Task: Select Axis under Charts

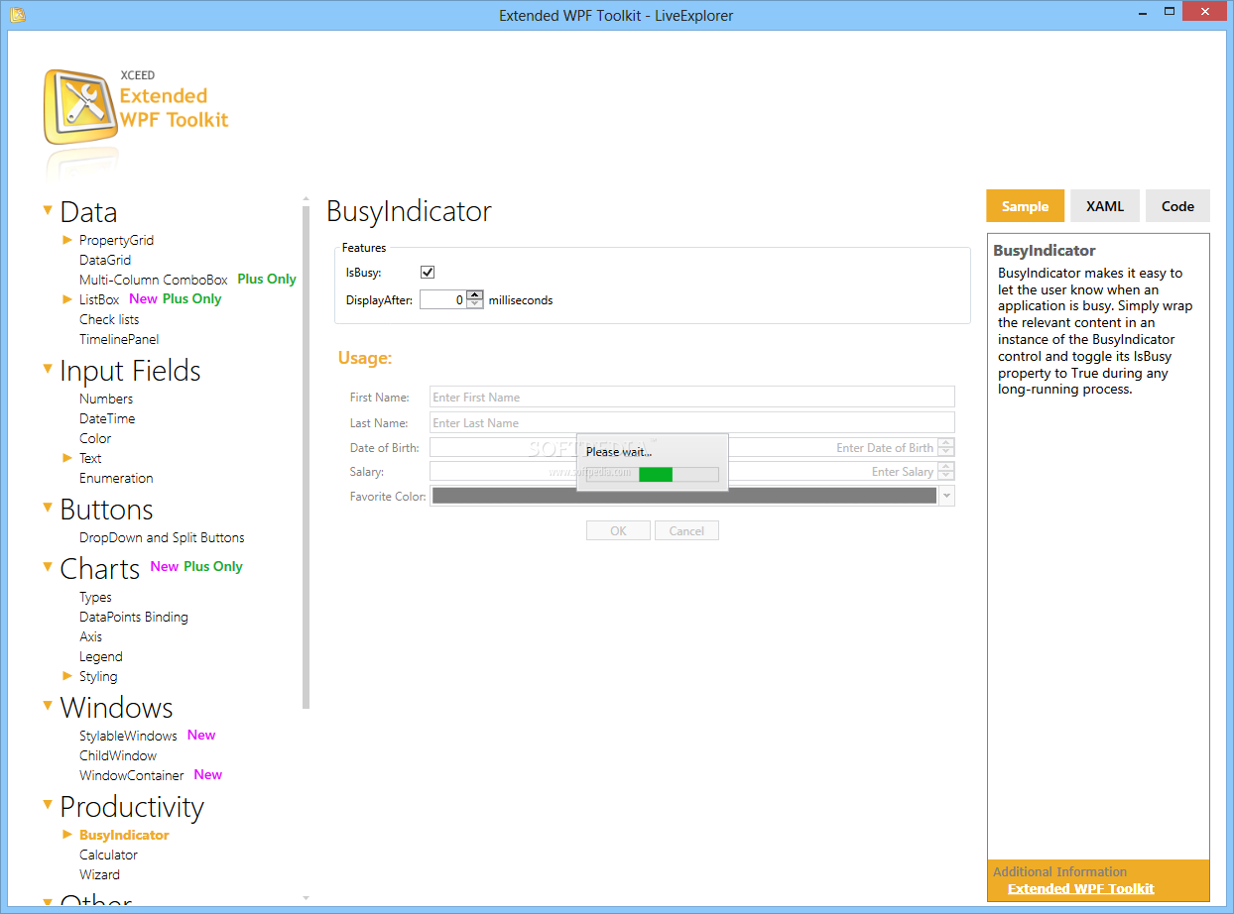Action: pos(90,636)
